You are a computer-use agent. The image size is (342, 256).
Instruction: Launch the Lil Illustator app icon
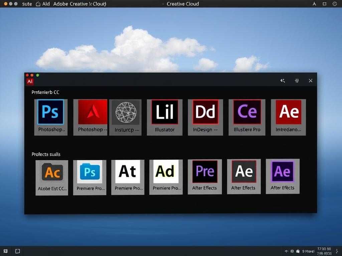point(165,112)
